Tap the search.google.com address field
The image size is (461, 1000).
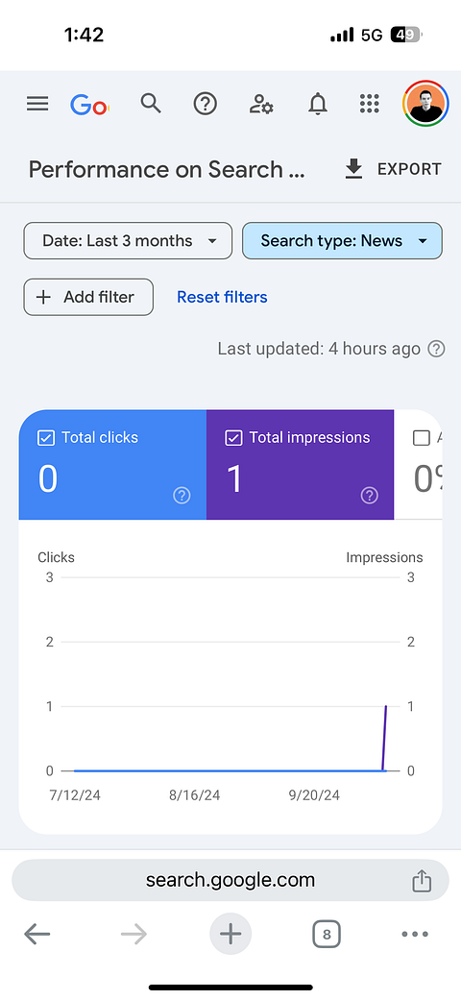click(230, 880)
